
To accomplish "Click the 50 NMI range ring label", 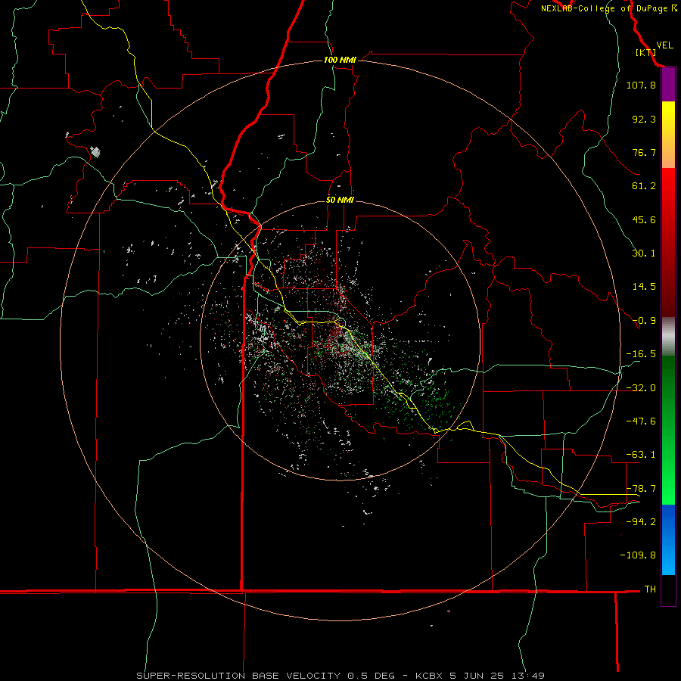I will (340, 201).
